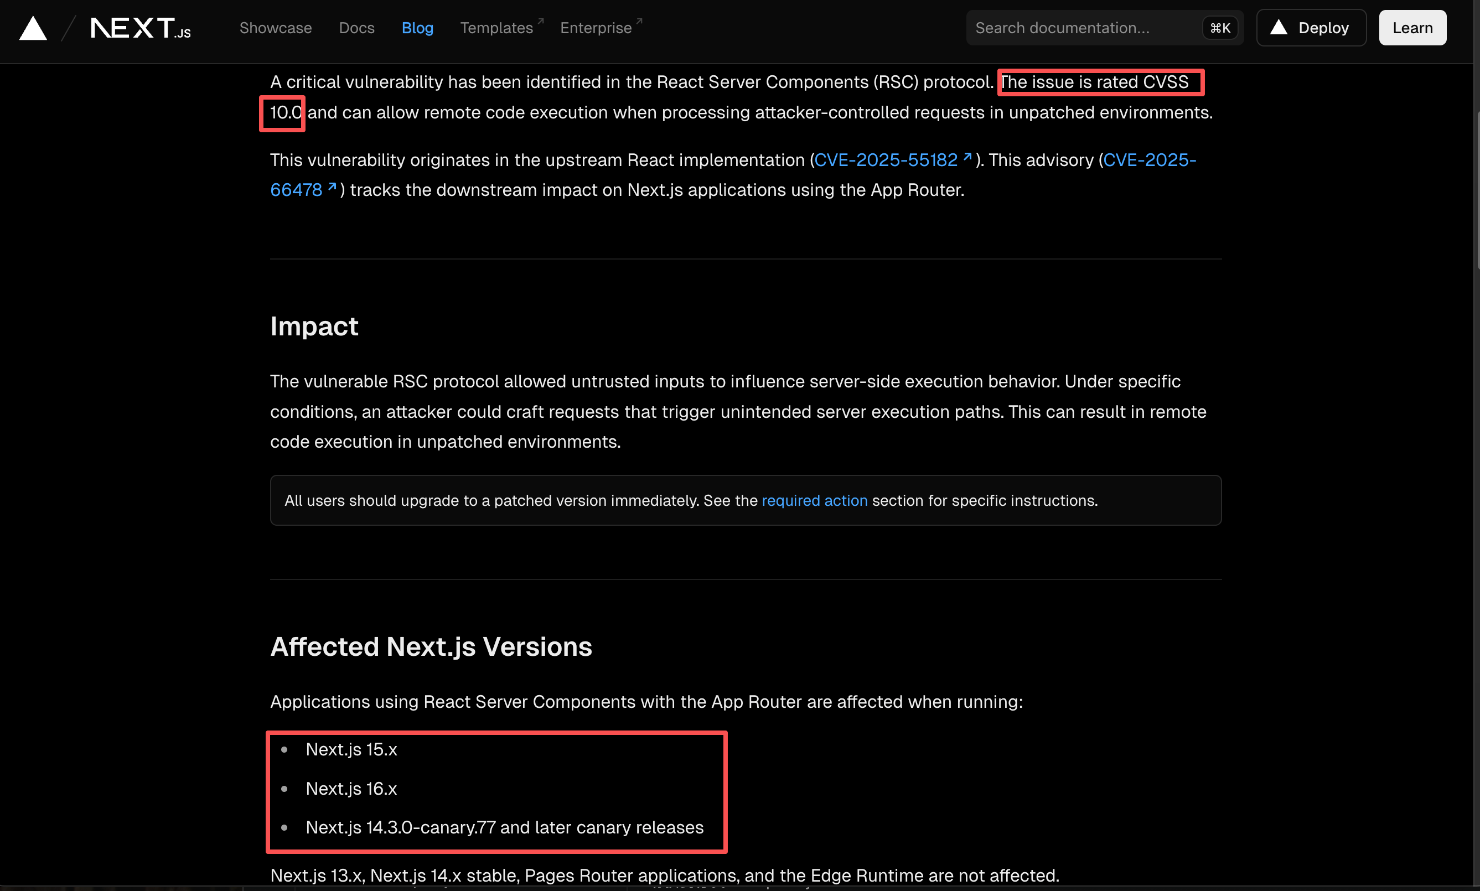
Task: Open Templates external link
Action: (501, 28)
